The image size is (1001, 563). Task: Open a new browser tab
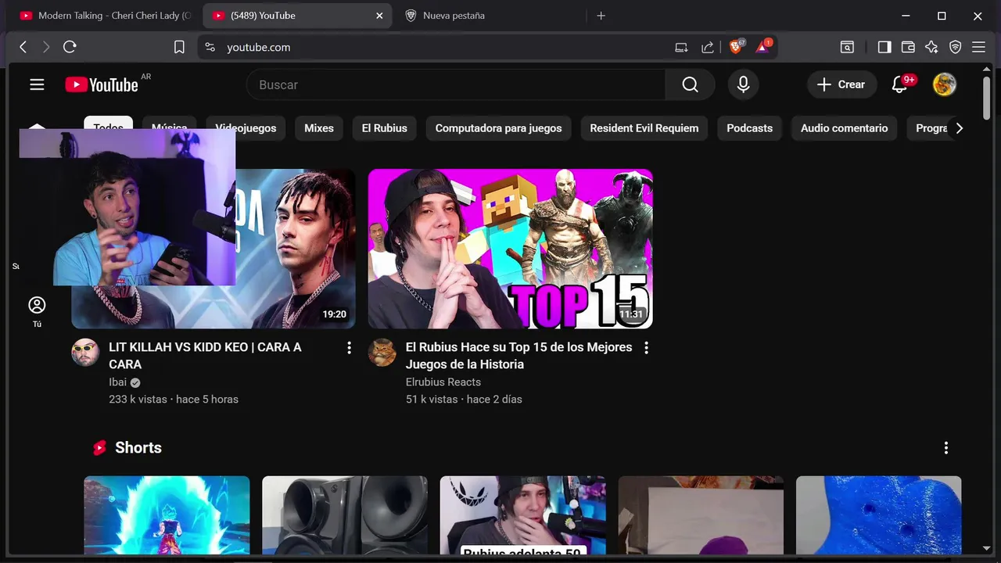coord(601,16)
